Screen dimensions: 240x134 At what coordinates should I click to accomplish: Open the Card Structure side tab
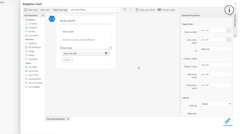pyautogui.click(x=235, y=21)
